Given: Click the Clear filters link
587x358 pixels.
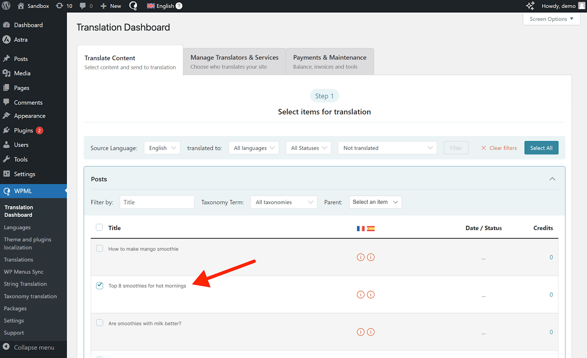Looking at the screenshot, I should point(499,148).
